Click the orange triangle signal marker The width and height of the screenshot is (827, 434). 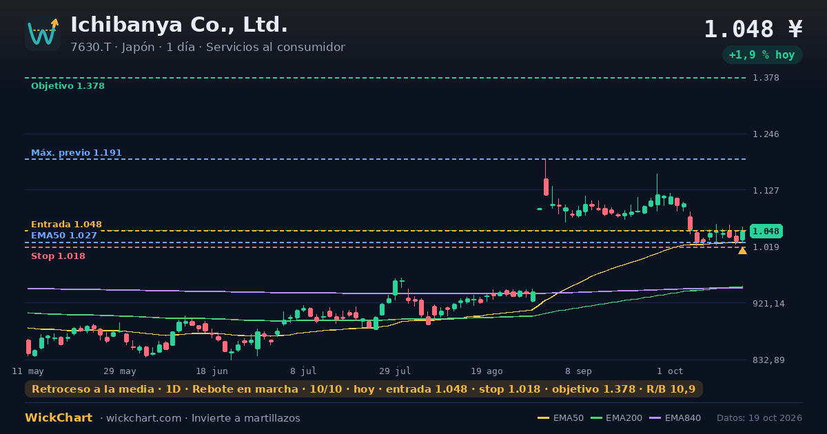(x=742, y=251)
